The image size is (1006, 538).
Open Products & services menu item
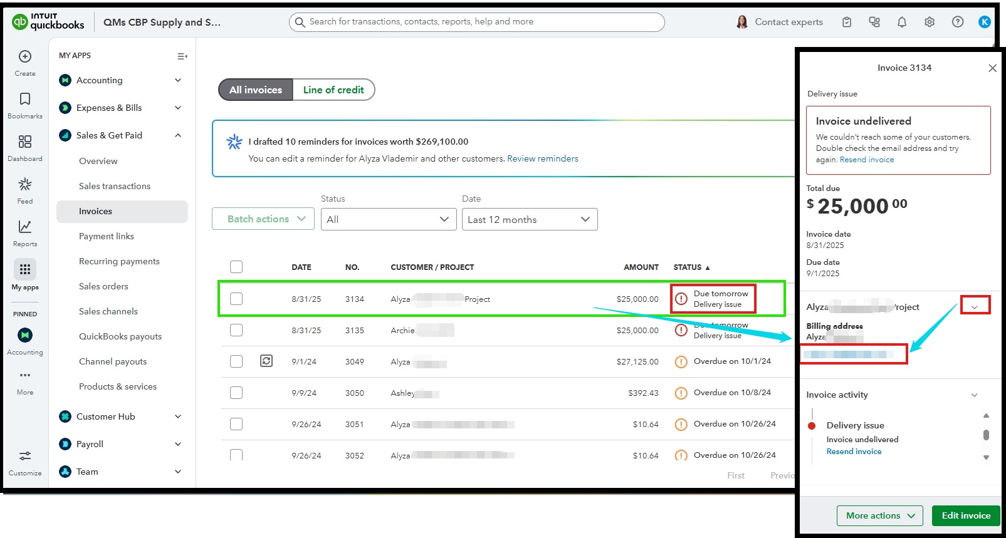pyautogui.click(x=118, y=386)
